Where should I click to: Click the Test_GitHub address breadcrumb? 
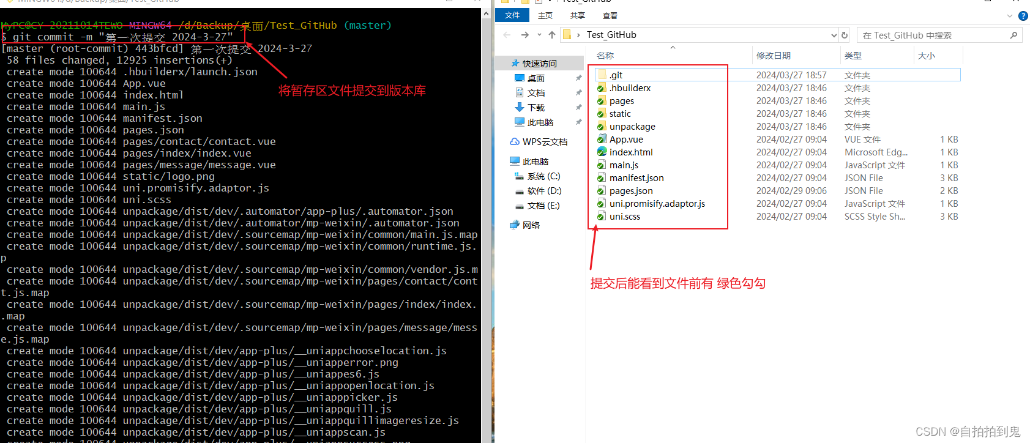click(x=611, y=35)
